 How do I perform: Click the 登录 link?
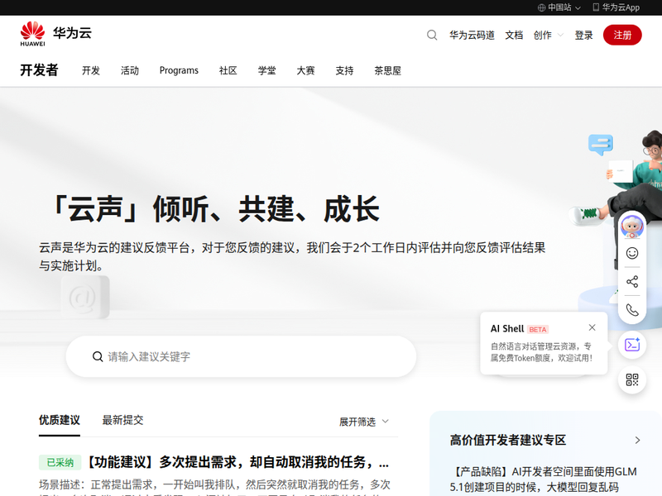[584, 35]
